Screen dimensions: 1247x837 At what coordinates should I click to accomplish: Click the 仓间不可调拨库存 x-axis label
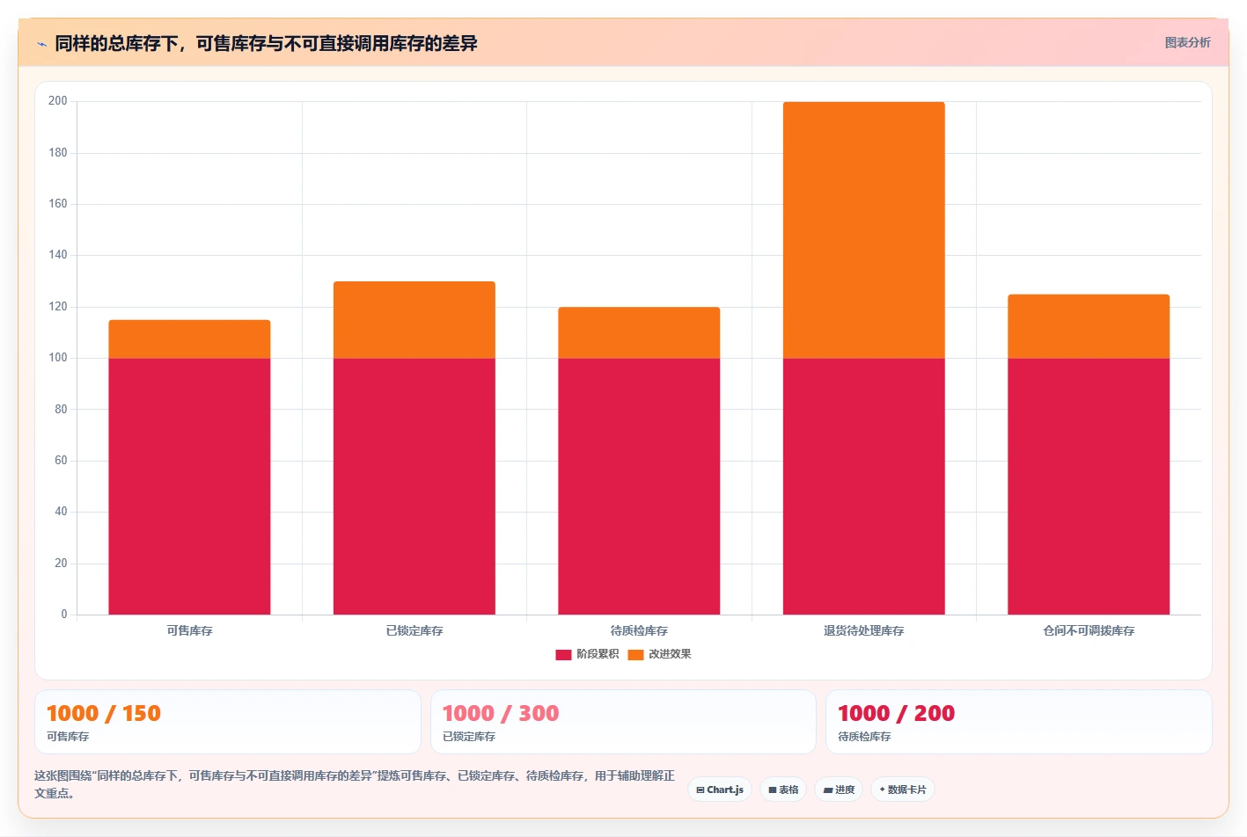(1089, 630)
